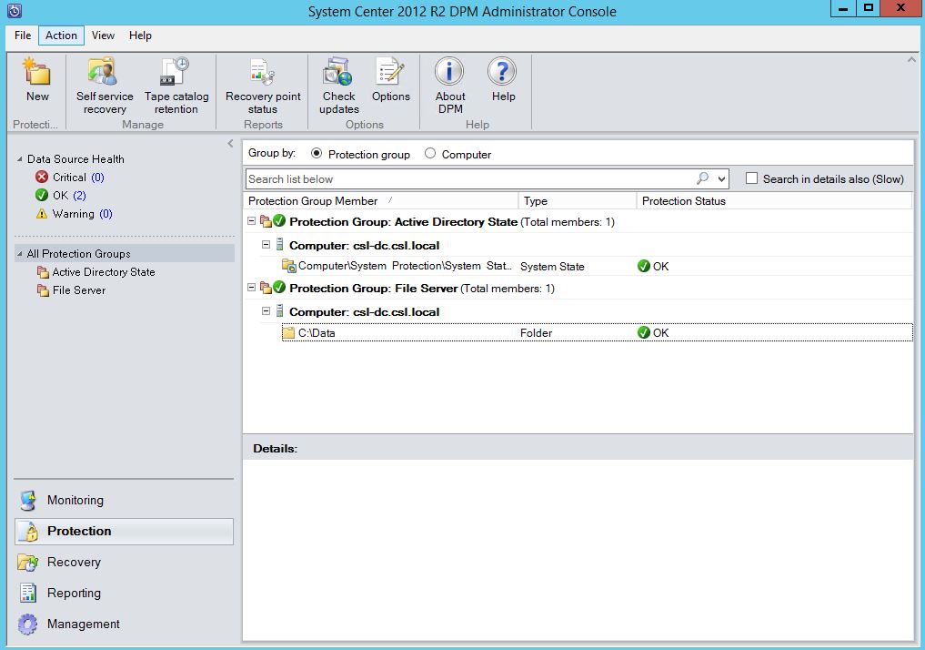
Task: Click the OK status of System State
Action: tap(653, 266)
